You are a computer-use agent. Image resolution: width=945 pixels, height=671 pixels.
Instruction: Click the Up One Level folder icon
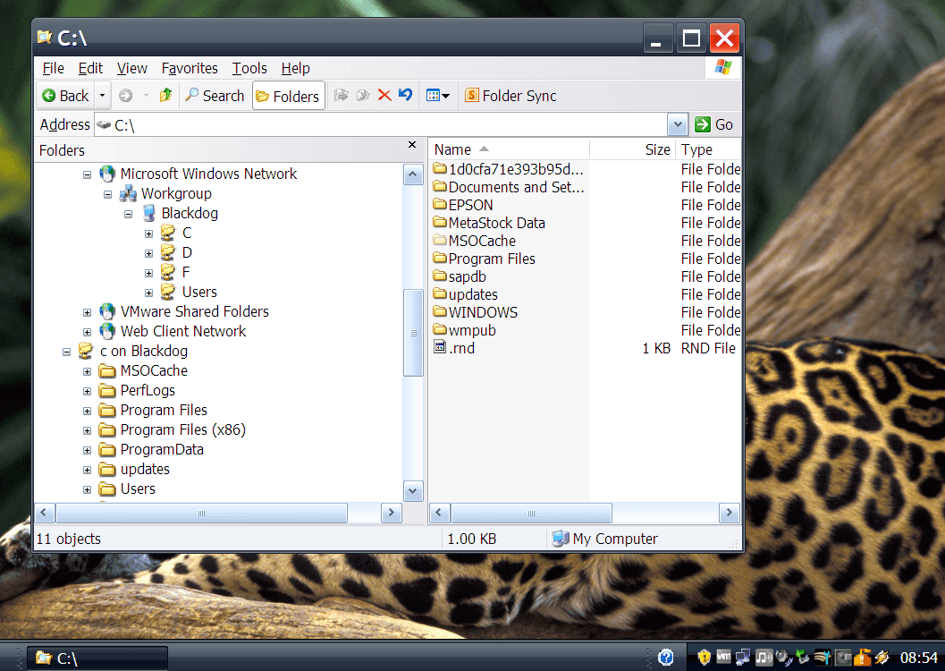166,95
